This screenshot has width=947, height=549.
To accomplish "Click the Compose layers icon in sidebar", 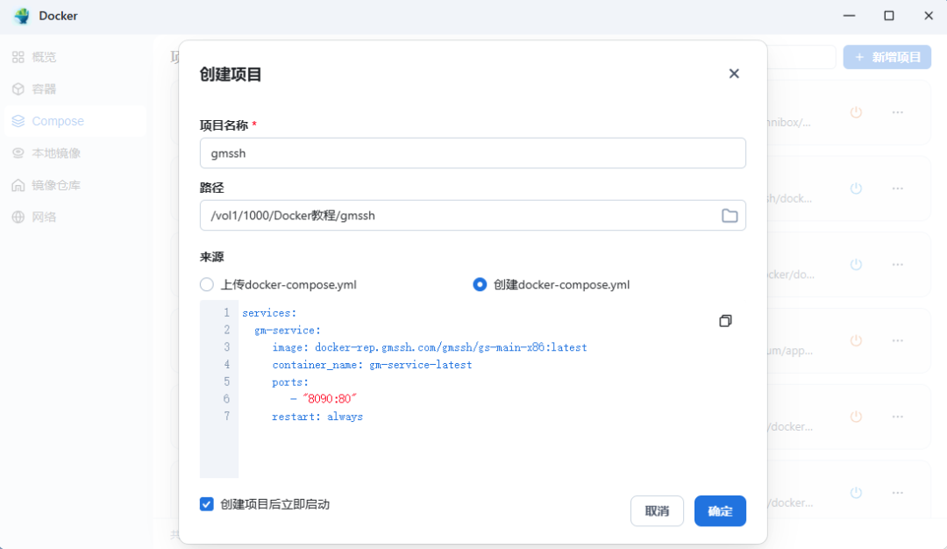I will click(x=18, y=121).
